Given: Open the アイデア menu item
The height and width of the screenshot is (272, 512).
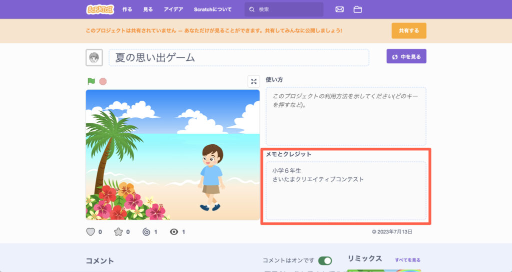Looking at the screenshot, I should 173,9.
